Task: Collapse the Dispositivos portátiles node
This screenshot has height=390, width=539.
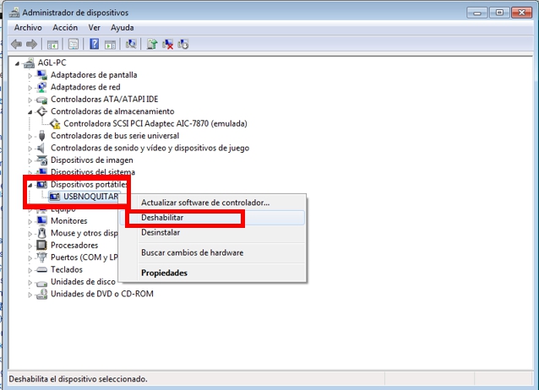Action: (30, 184)
